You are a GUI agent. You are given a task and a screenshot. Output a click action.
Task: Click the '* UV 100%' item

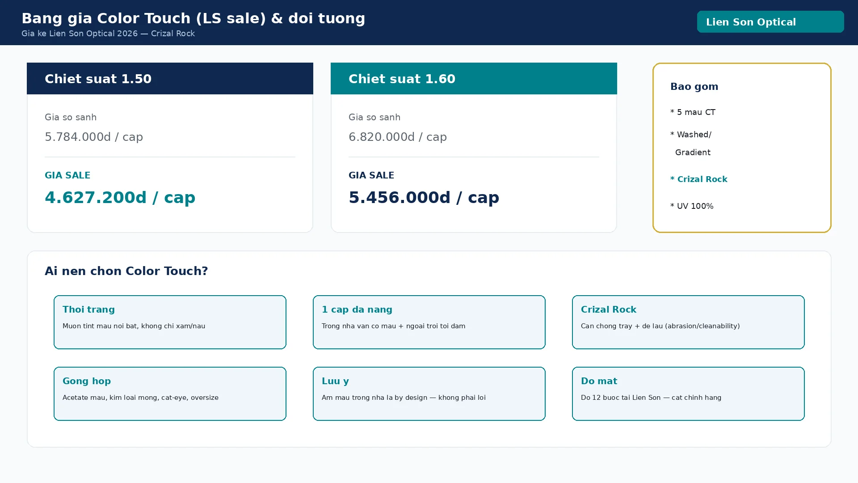[692, 206]
